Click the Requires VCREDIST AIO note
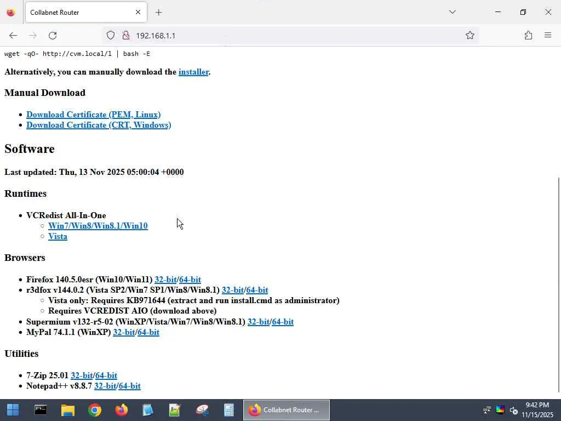The image size is (561, 421). (x=133, y=311)
